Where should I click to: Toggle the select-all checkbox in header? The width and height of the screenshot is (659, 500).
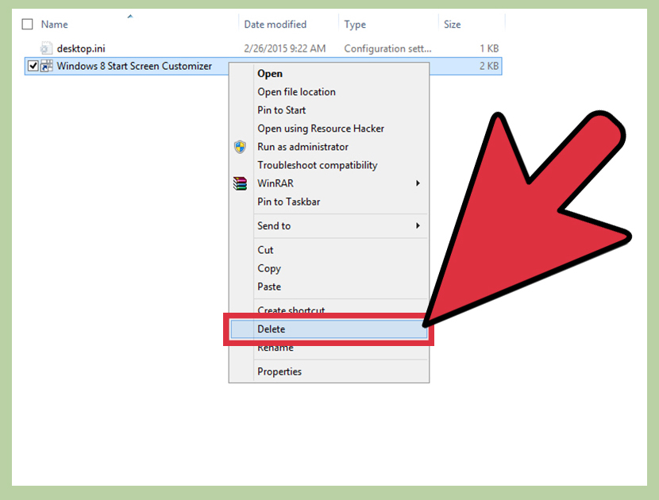[27, 25]
